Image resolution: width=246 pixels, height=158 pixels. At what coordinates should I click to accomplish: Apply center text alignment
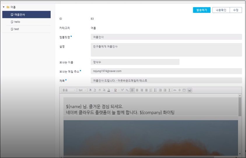(137, 90)
